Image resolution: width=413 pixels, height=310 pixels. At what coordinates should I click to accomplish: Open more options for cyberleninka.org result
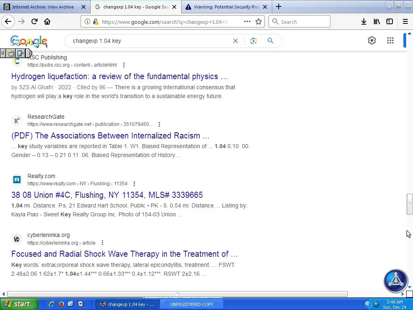(x=102, y=243)
